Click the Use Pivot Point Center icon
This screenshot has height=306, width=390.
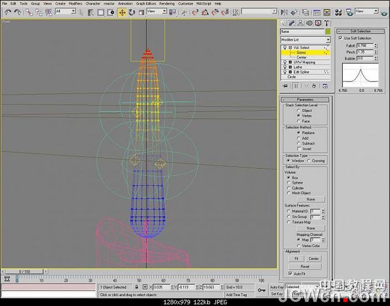172,12
